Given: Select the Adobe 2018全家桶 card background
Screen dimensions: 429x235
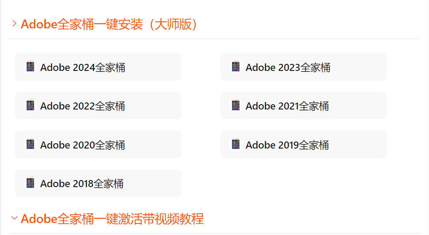Looking at the screenshot, I should [x=98, y=183].
